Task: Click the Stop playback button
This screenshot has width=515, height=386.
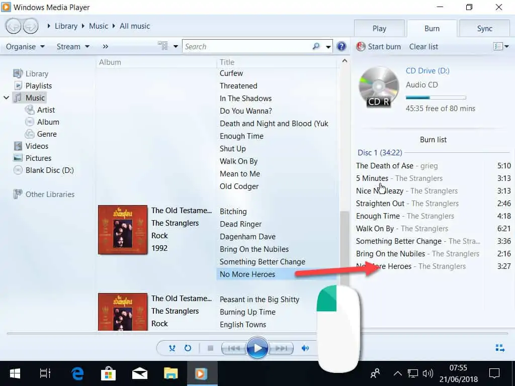Action: (211, 348)
